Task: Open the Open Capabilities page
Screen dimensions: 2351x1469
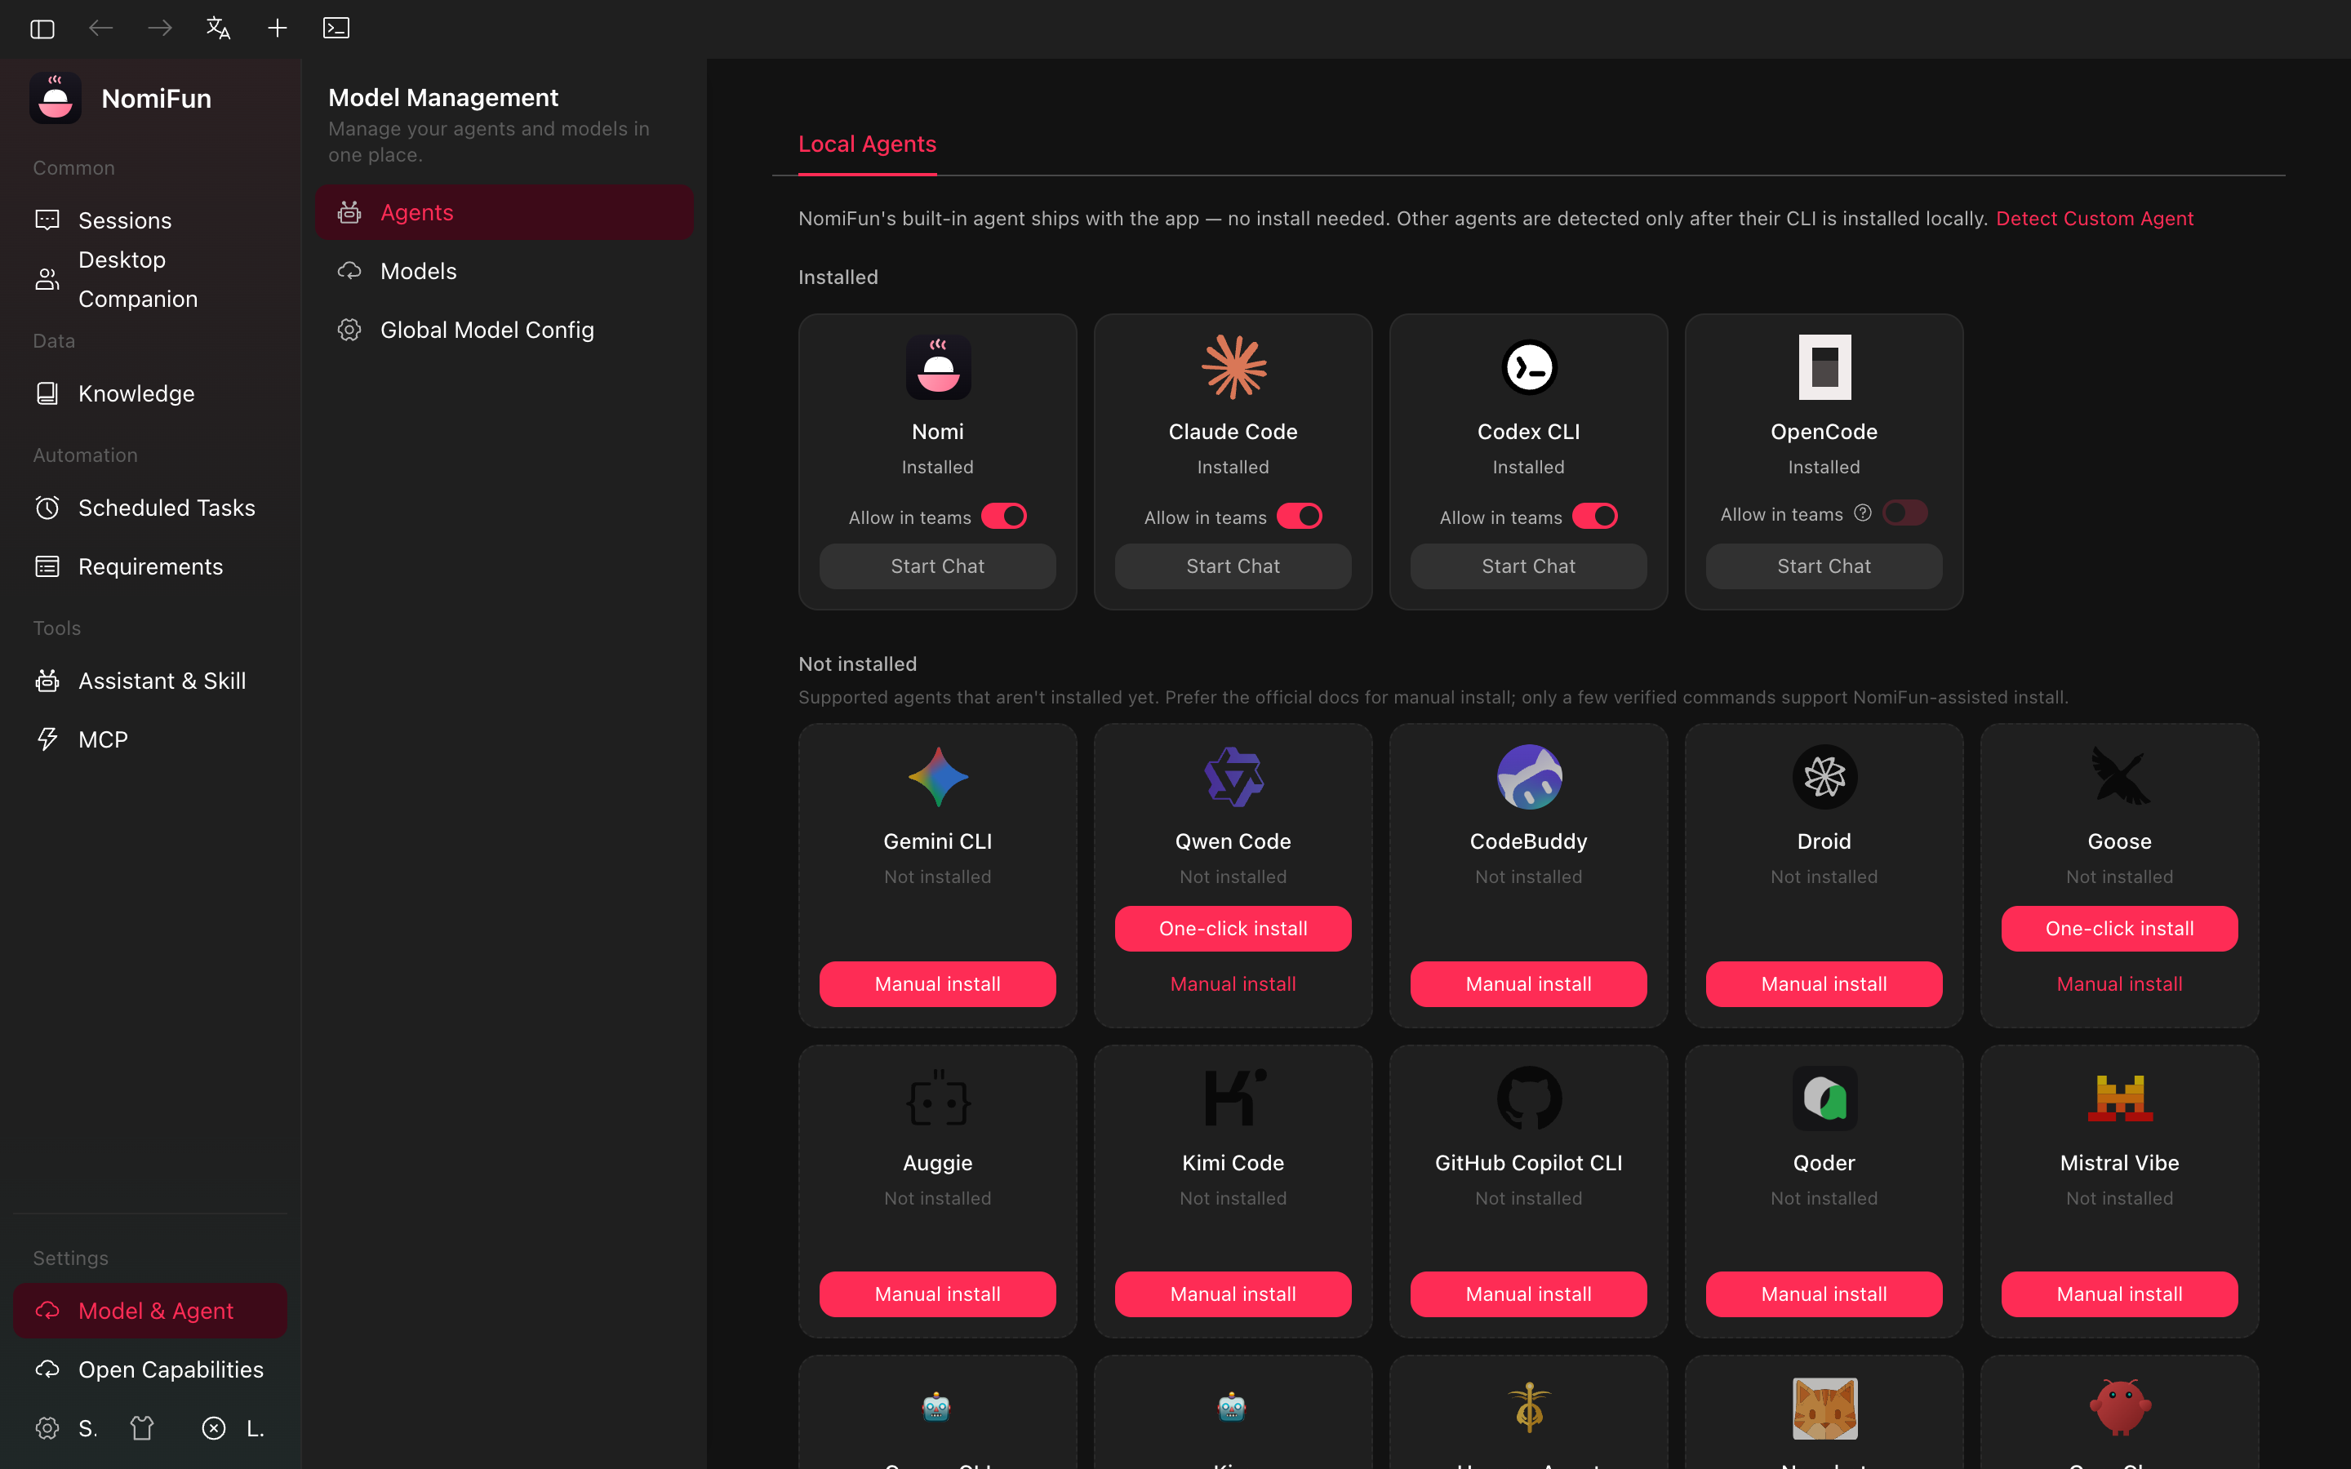Action: point(150,1369)
